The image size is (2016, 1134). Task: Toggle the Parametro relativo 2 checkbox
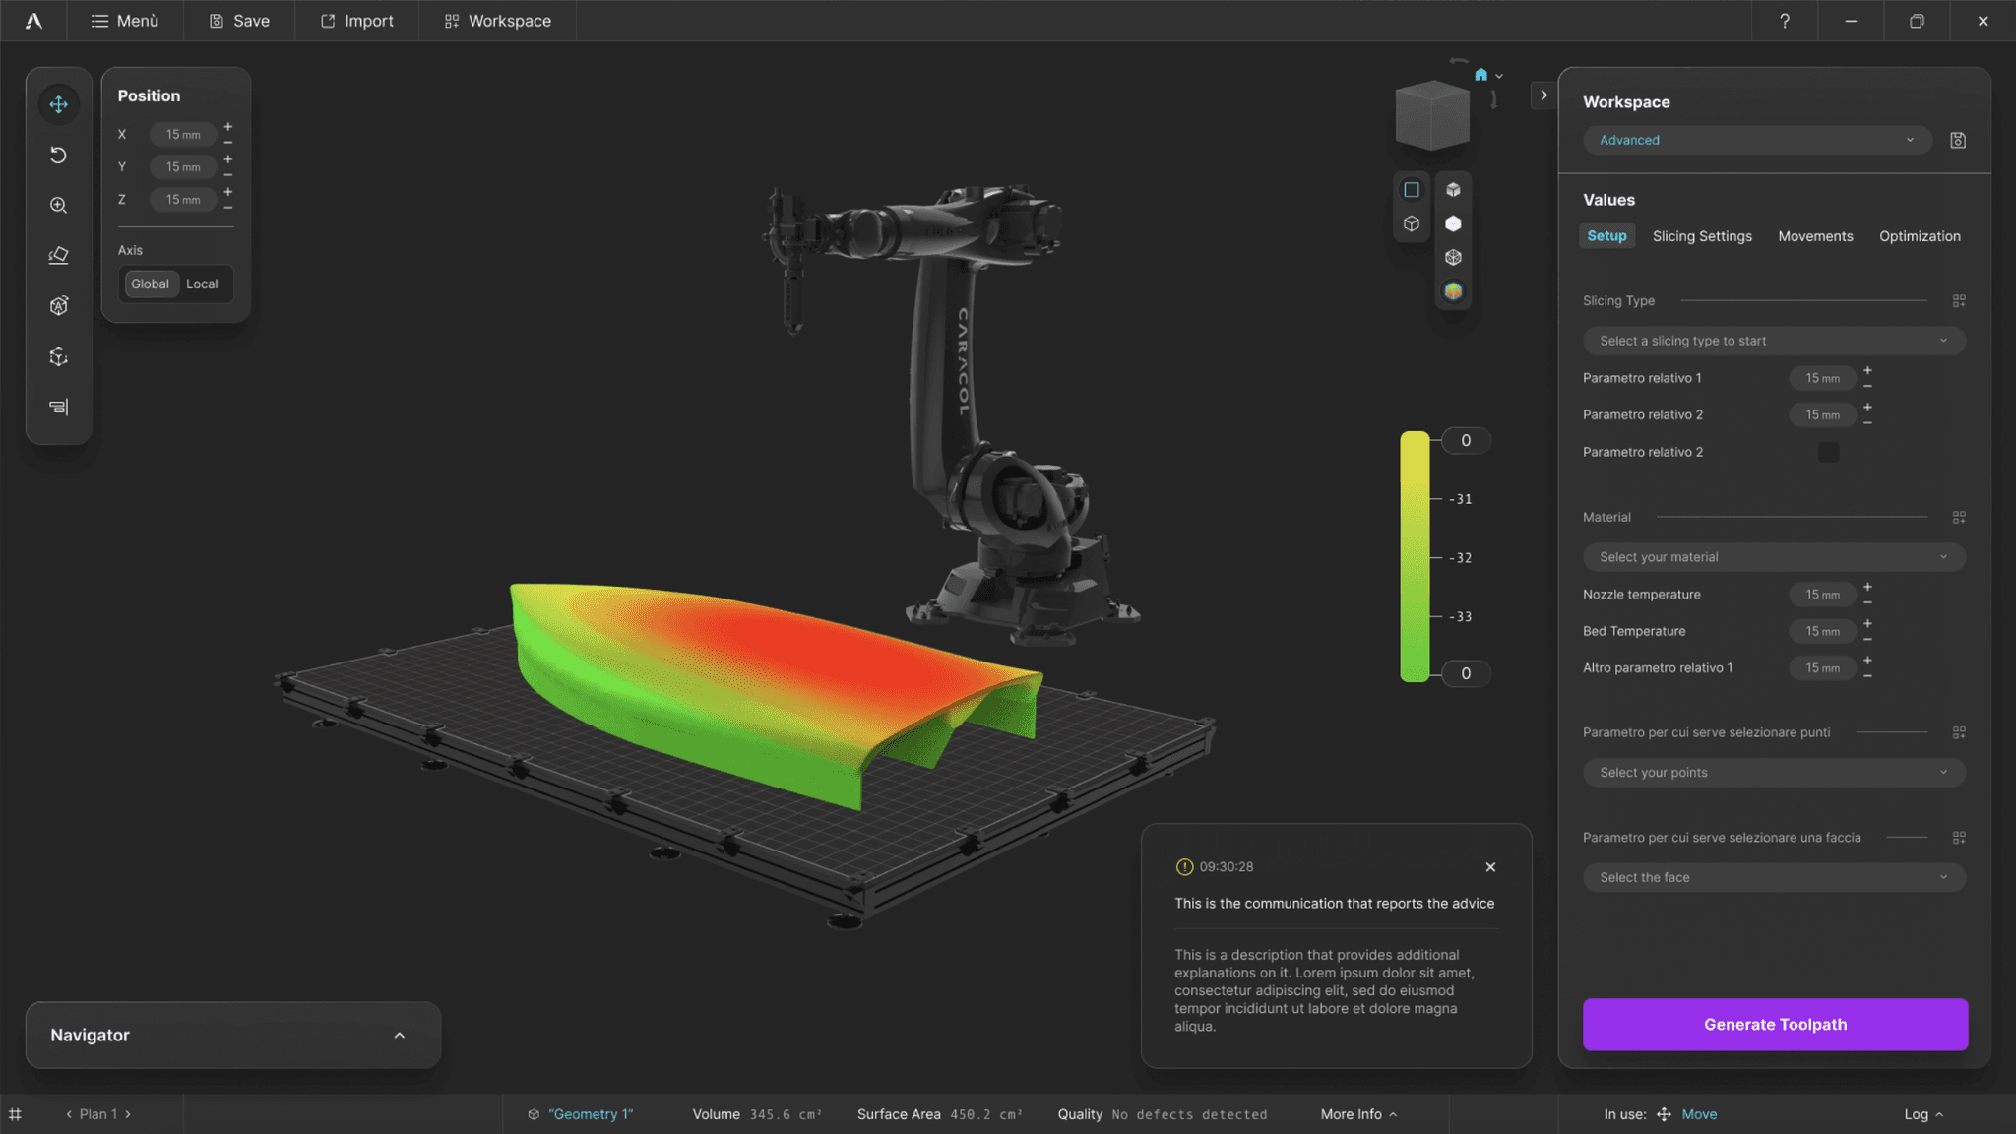tap(1828, 452)
